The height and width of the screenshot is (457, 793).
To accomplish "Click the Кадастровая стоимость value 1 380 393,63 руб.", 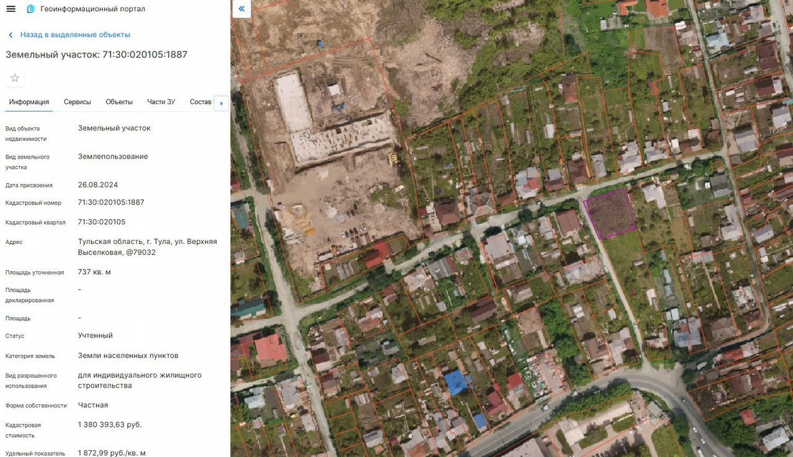I will coord(110,425).
